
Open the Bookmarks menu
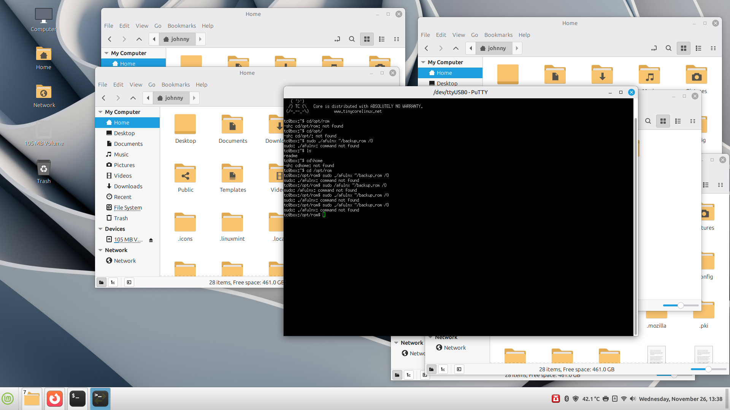(176, 85)
